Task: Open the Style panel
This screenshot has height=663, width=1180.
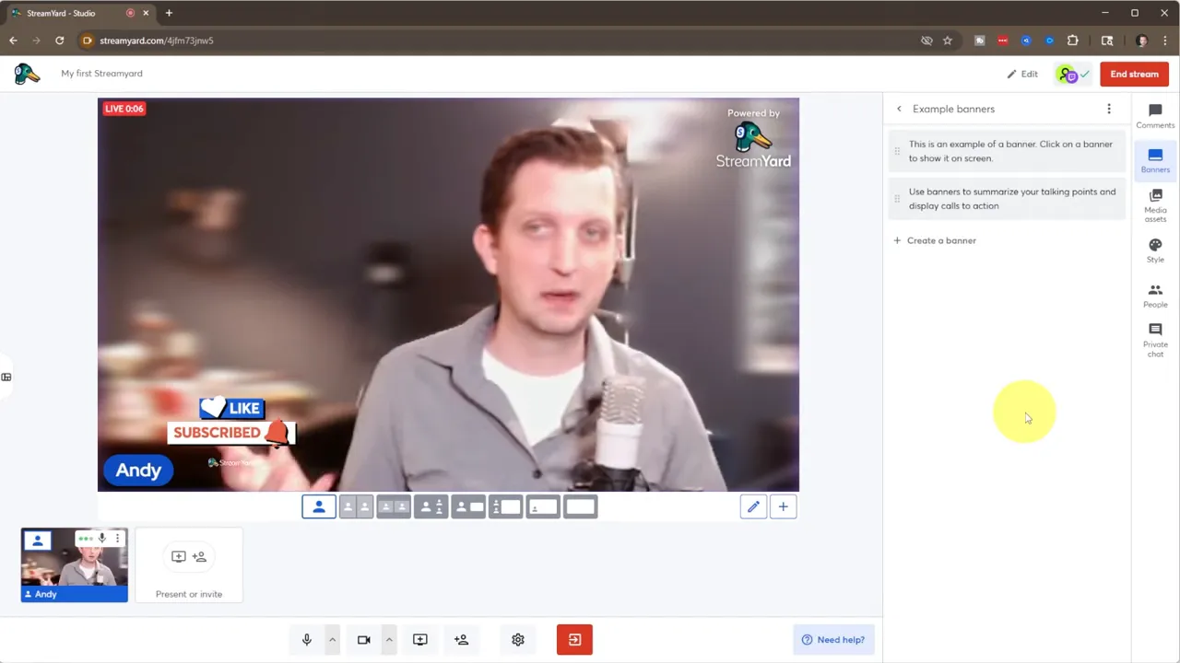Action: tap(1155, 250)
